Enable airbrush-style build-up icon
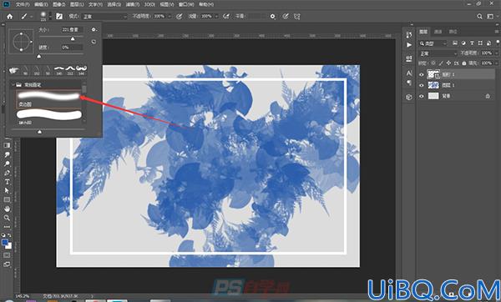This screenshot has width=501, height=302. 226,17
